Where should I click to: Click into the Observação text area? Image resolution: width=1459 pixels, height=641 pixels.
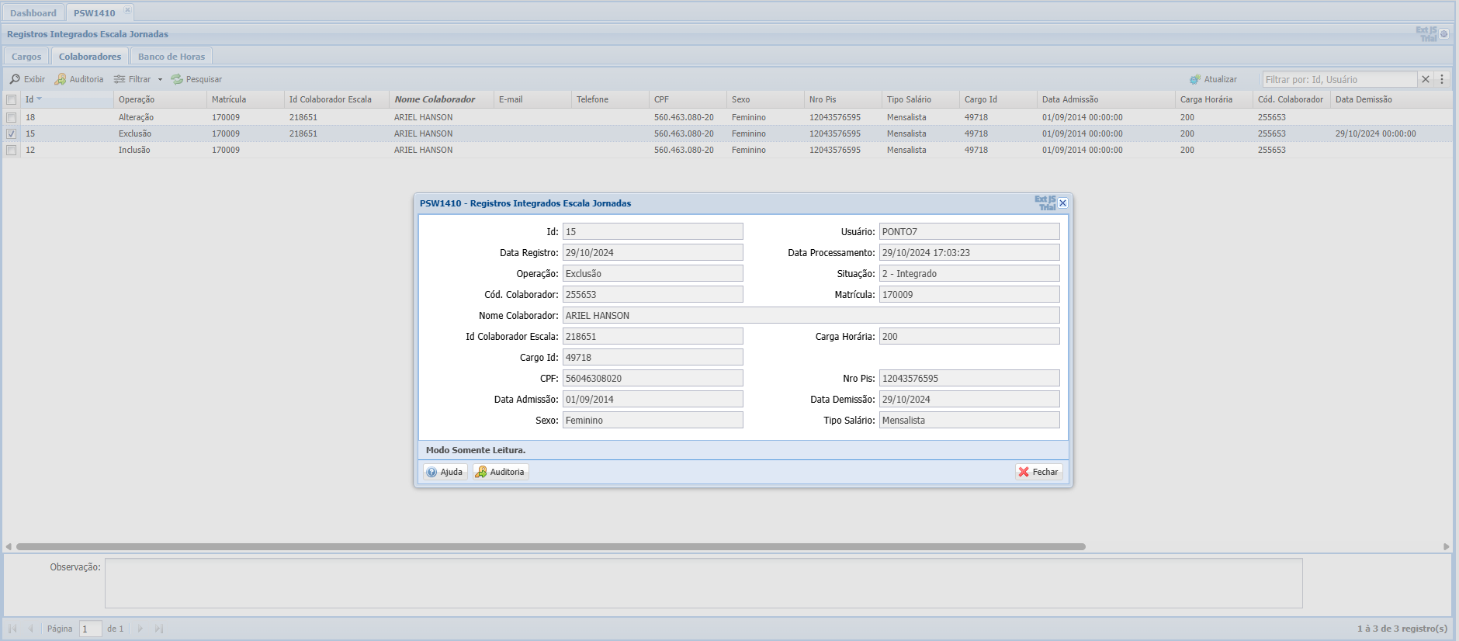click(x=703, y=583)
